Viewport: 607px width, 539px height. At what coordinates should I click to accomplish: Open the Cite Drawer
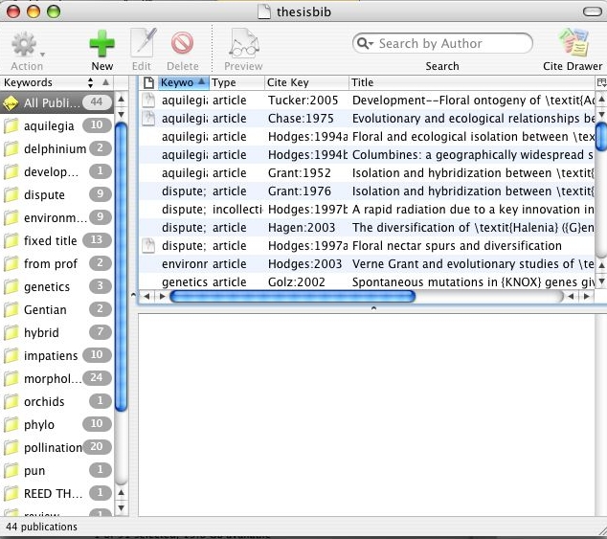pos(573,44)
